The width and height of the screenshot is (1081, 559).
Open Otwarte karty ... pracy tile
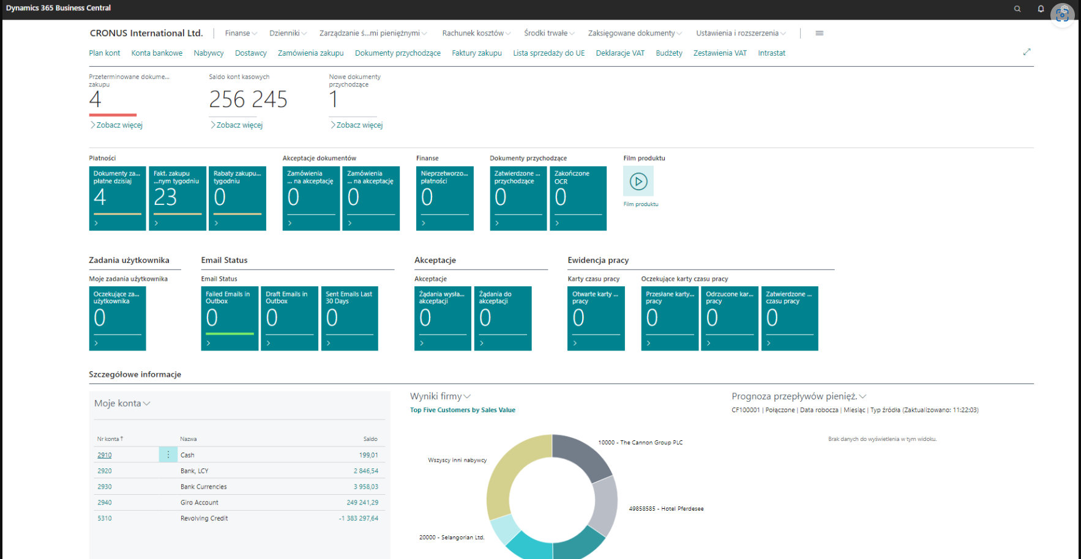[x=596, y=319]
